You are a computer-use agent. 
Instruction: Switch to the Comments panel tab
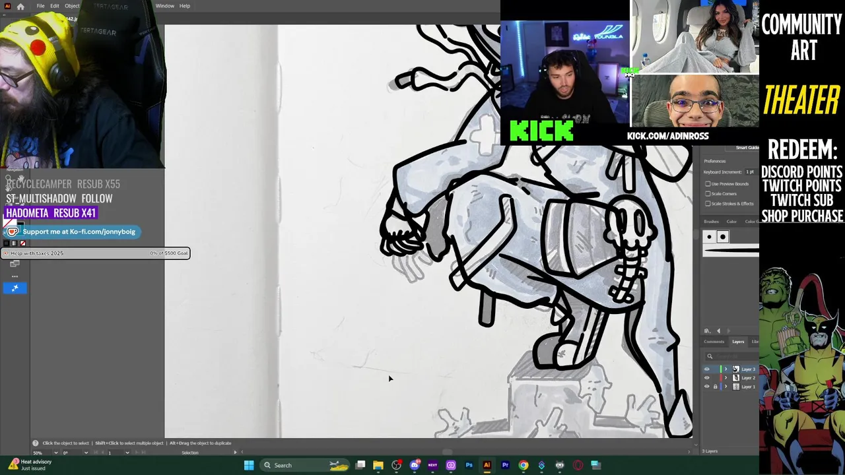pyautogui.click(x=714, y=342)
